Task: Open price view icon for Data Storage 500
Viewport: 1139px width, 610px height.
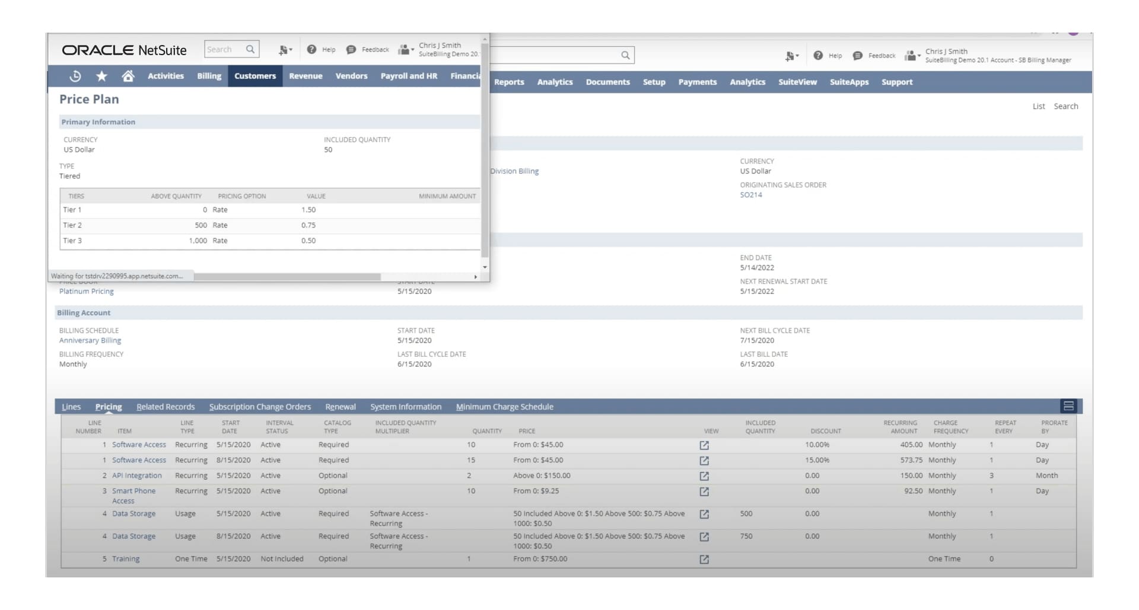Action: coord(704,514)
